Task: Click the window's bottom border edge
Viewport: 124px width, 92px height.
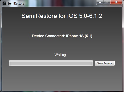Action: (62, 91)
